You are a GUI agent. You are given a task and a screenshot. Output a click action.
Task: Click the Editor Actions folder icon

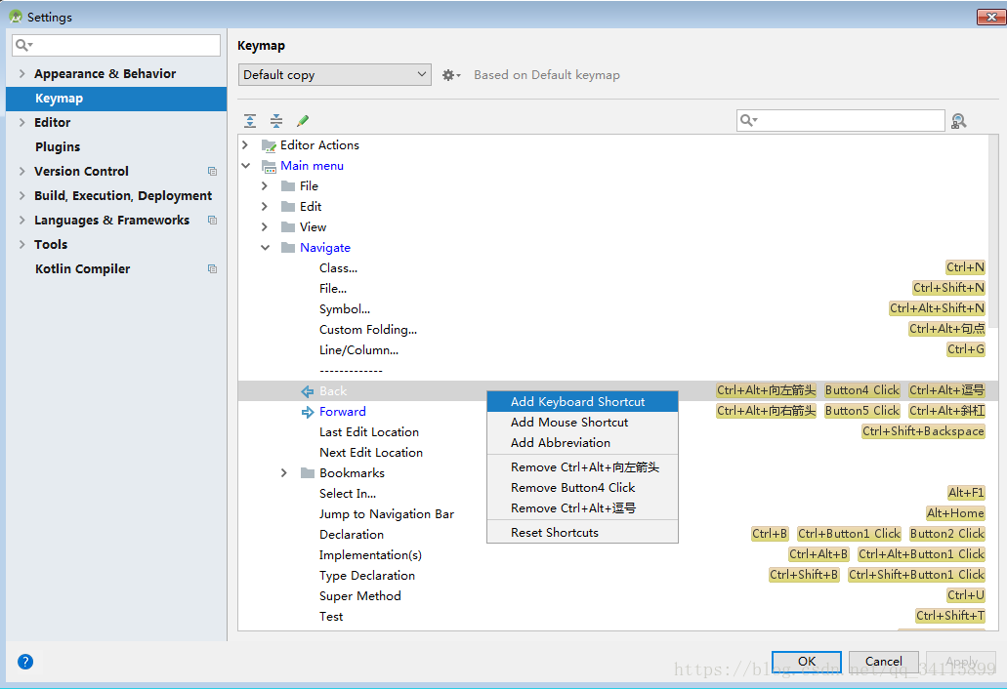[270, 145]
